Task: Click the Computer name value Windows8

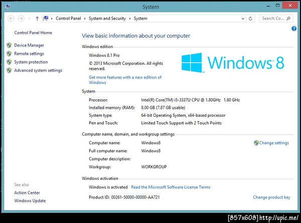Action: [151, 143]
